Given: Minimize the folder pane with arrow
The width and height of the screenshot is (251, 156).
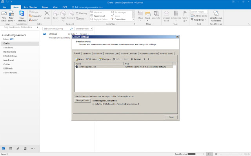Looking at the screenshot, I should 38,27.
